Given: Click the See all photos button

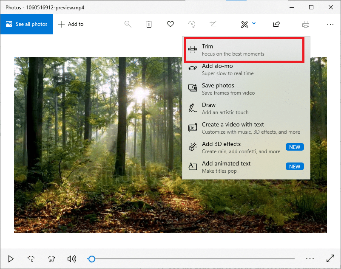Looking at the screenshot, I should point(26,24).
